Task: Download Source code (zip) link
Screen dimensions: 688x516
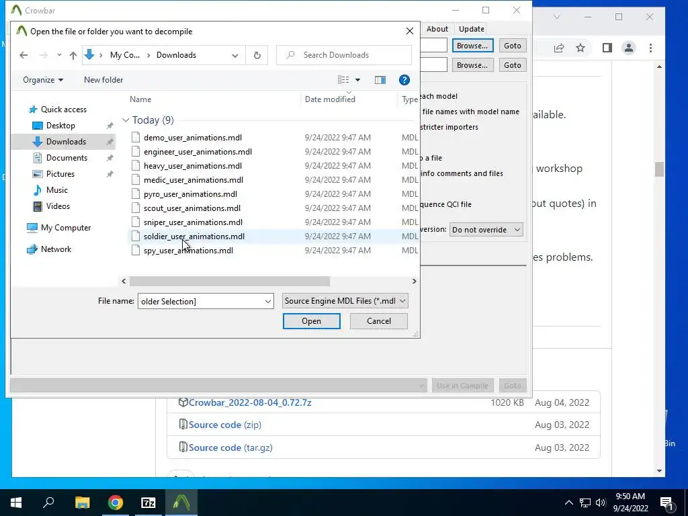Action: click(224, 425)
